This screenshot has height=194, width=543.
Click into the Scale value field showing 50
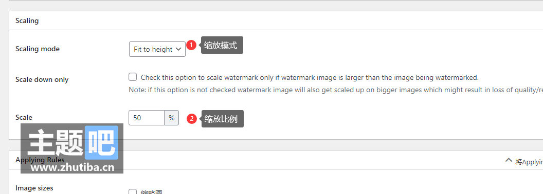coord(147,118)
